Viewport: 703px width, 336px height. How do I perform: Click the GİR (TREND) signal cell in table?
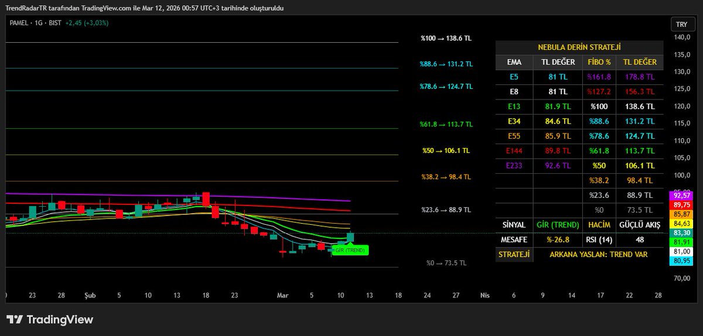pyautogui.click(x=557, y=225)
